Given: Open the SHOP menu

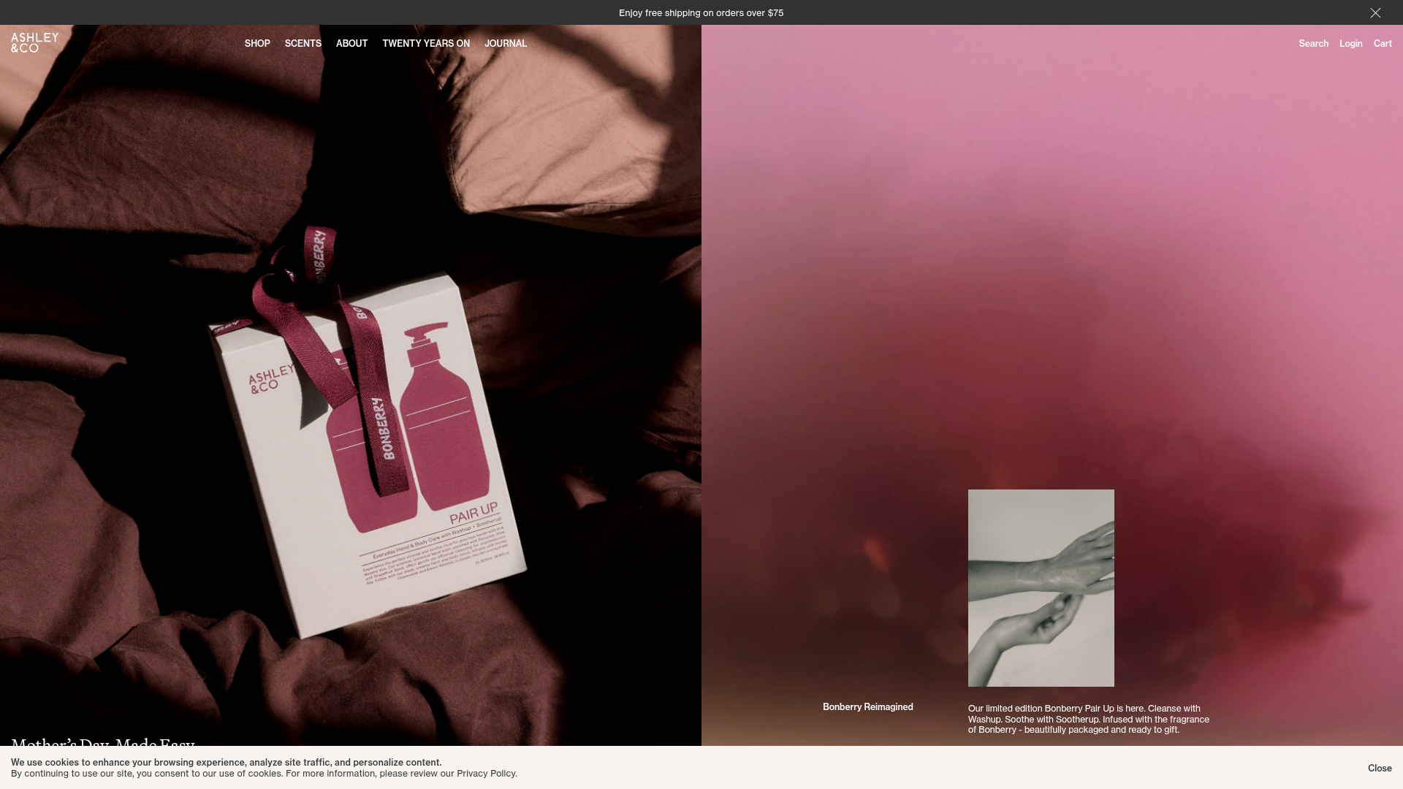Looking at the screenshot, I should coord(257,44).
